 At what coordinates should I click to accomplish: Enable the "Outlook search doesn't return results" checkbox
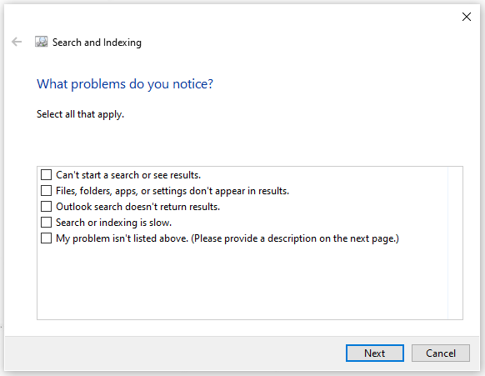pos(46,207)
